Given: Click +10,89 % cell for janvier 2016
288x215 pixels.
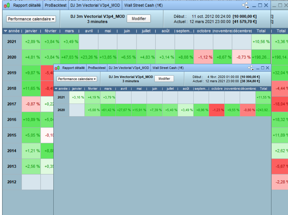Looking at the screenshot, I should coord(31,120).
